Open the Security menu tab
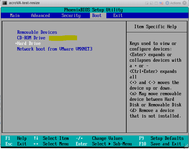 pyautogui.click(x=71, y=16)
